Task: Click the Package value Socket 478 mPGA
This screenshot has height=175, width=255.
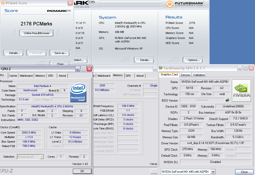Action: pyautogui.click(x=43, y=95)
